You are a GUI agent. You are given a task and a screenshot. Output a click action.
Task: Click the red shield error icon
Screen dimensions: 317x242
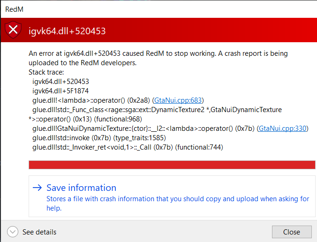(x=14, y=30)
